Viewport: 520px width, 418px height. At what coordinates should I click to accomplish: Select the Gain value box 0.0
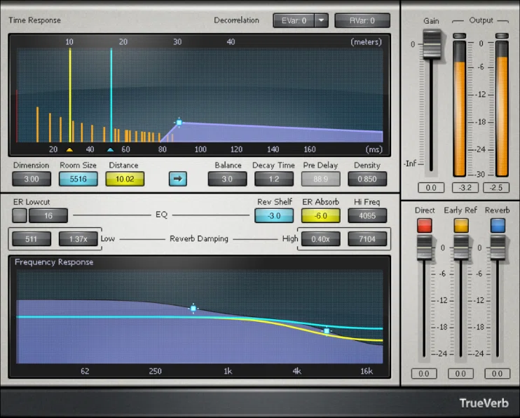[431, 187]
